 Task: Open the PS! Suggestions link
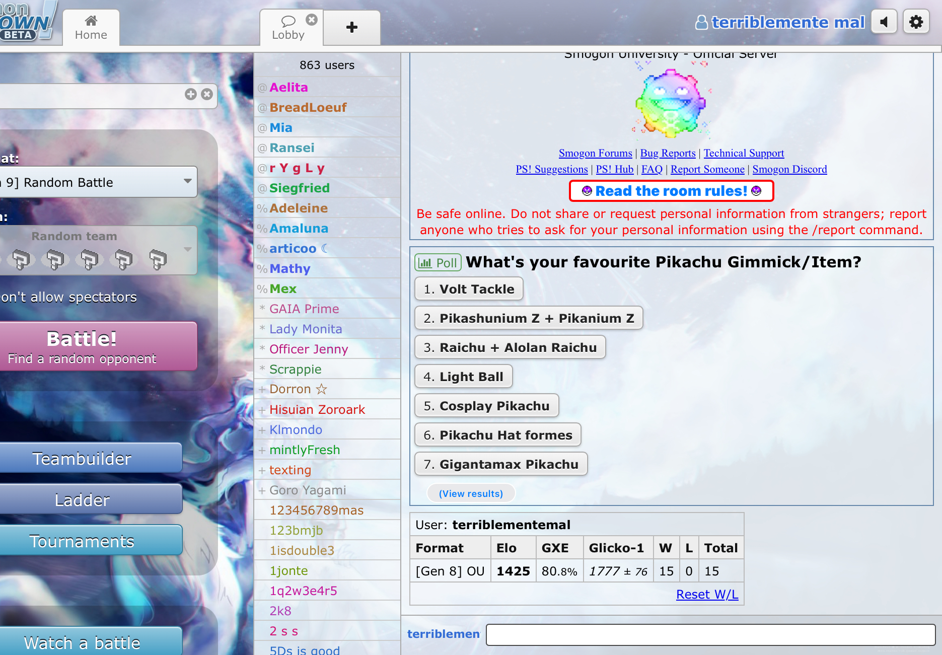coord(552,169)
